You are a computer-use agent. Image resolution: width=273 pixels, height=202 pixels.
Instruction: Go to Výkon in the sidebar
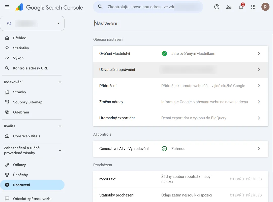click(x=32, y=58)
